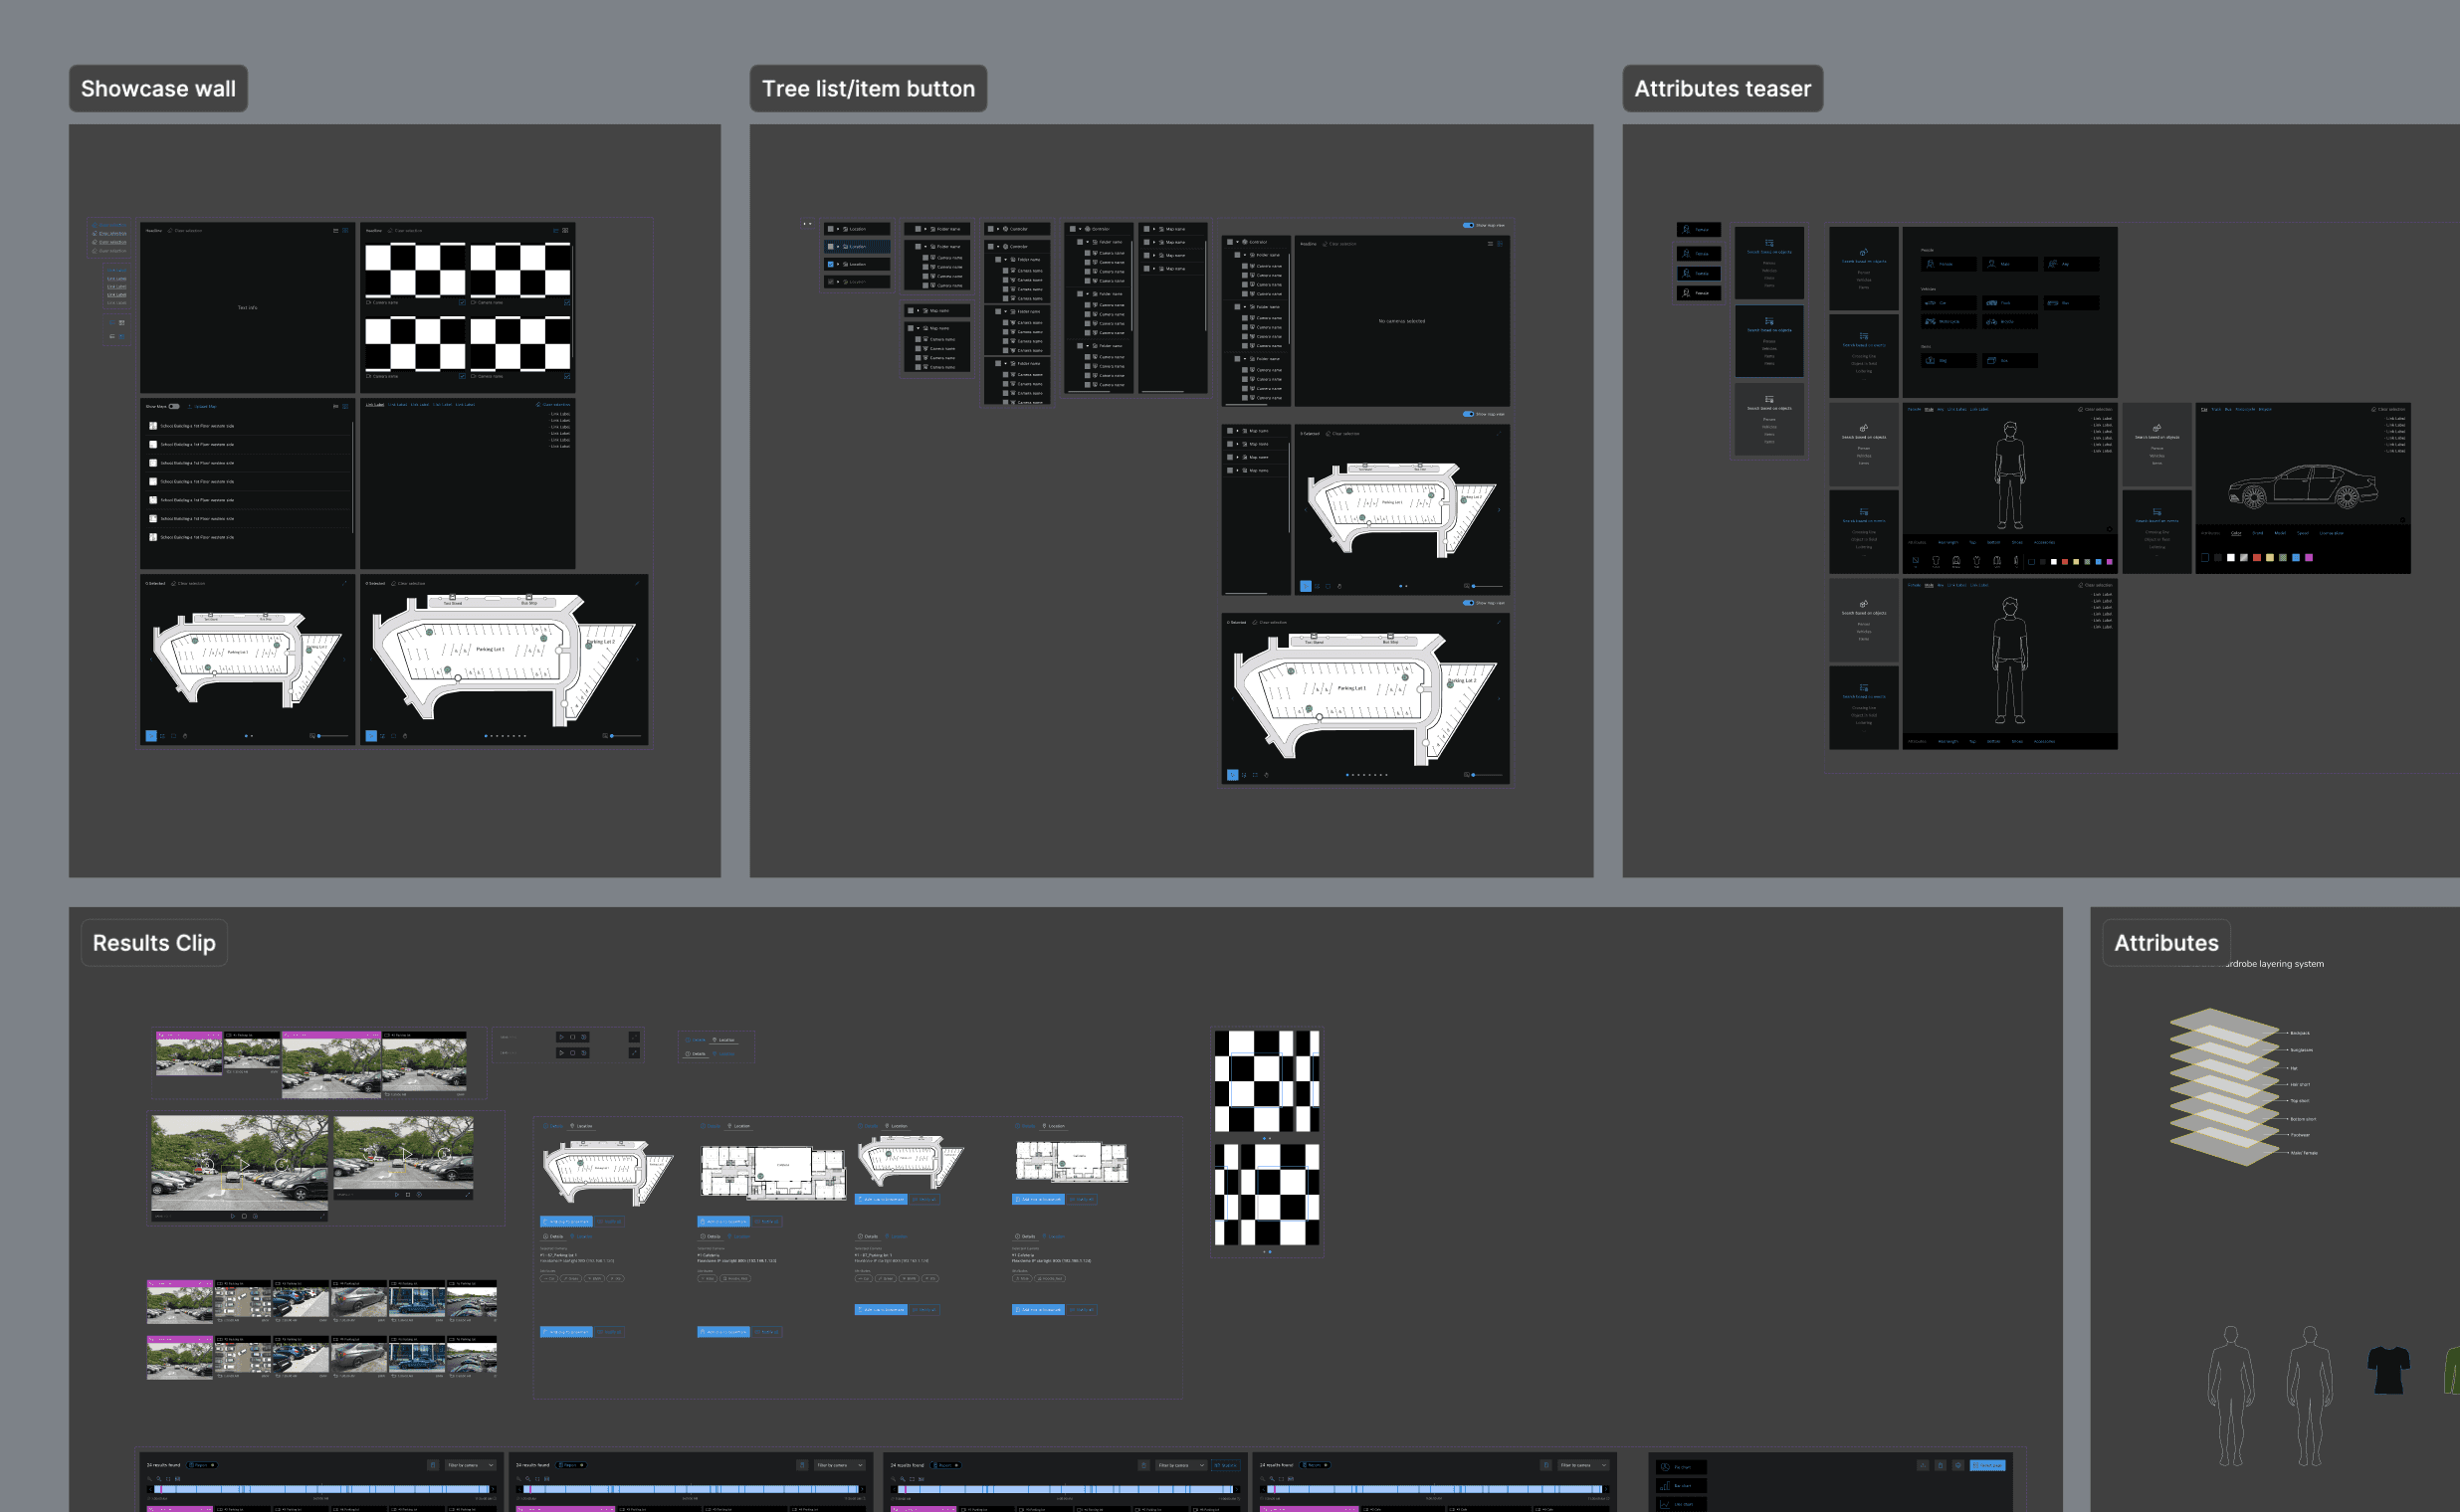
Task: Collapse the standalone expanded Map name node
Action: tap(918, 328)
